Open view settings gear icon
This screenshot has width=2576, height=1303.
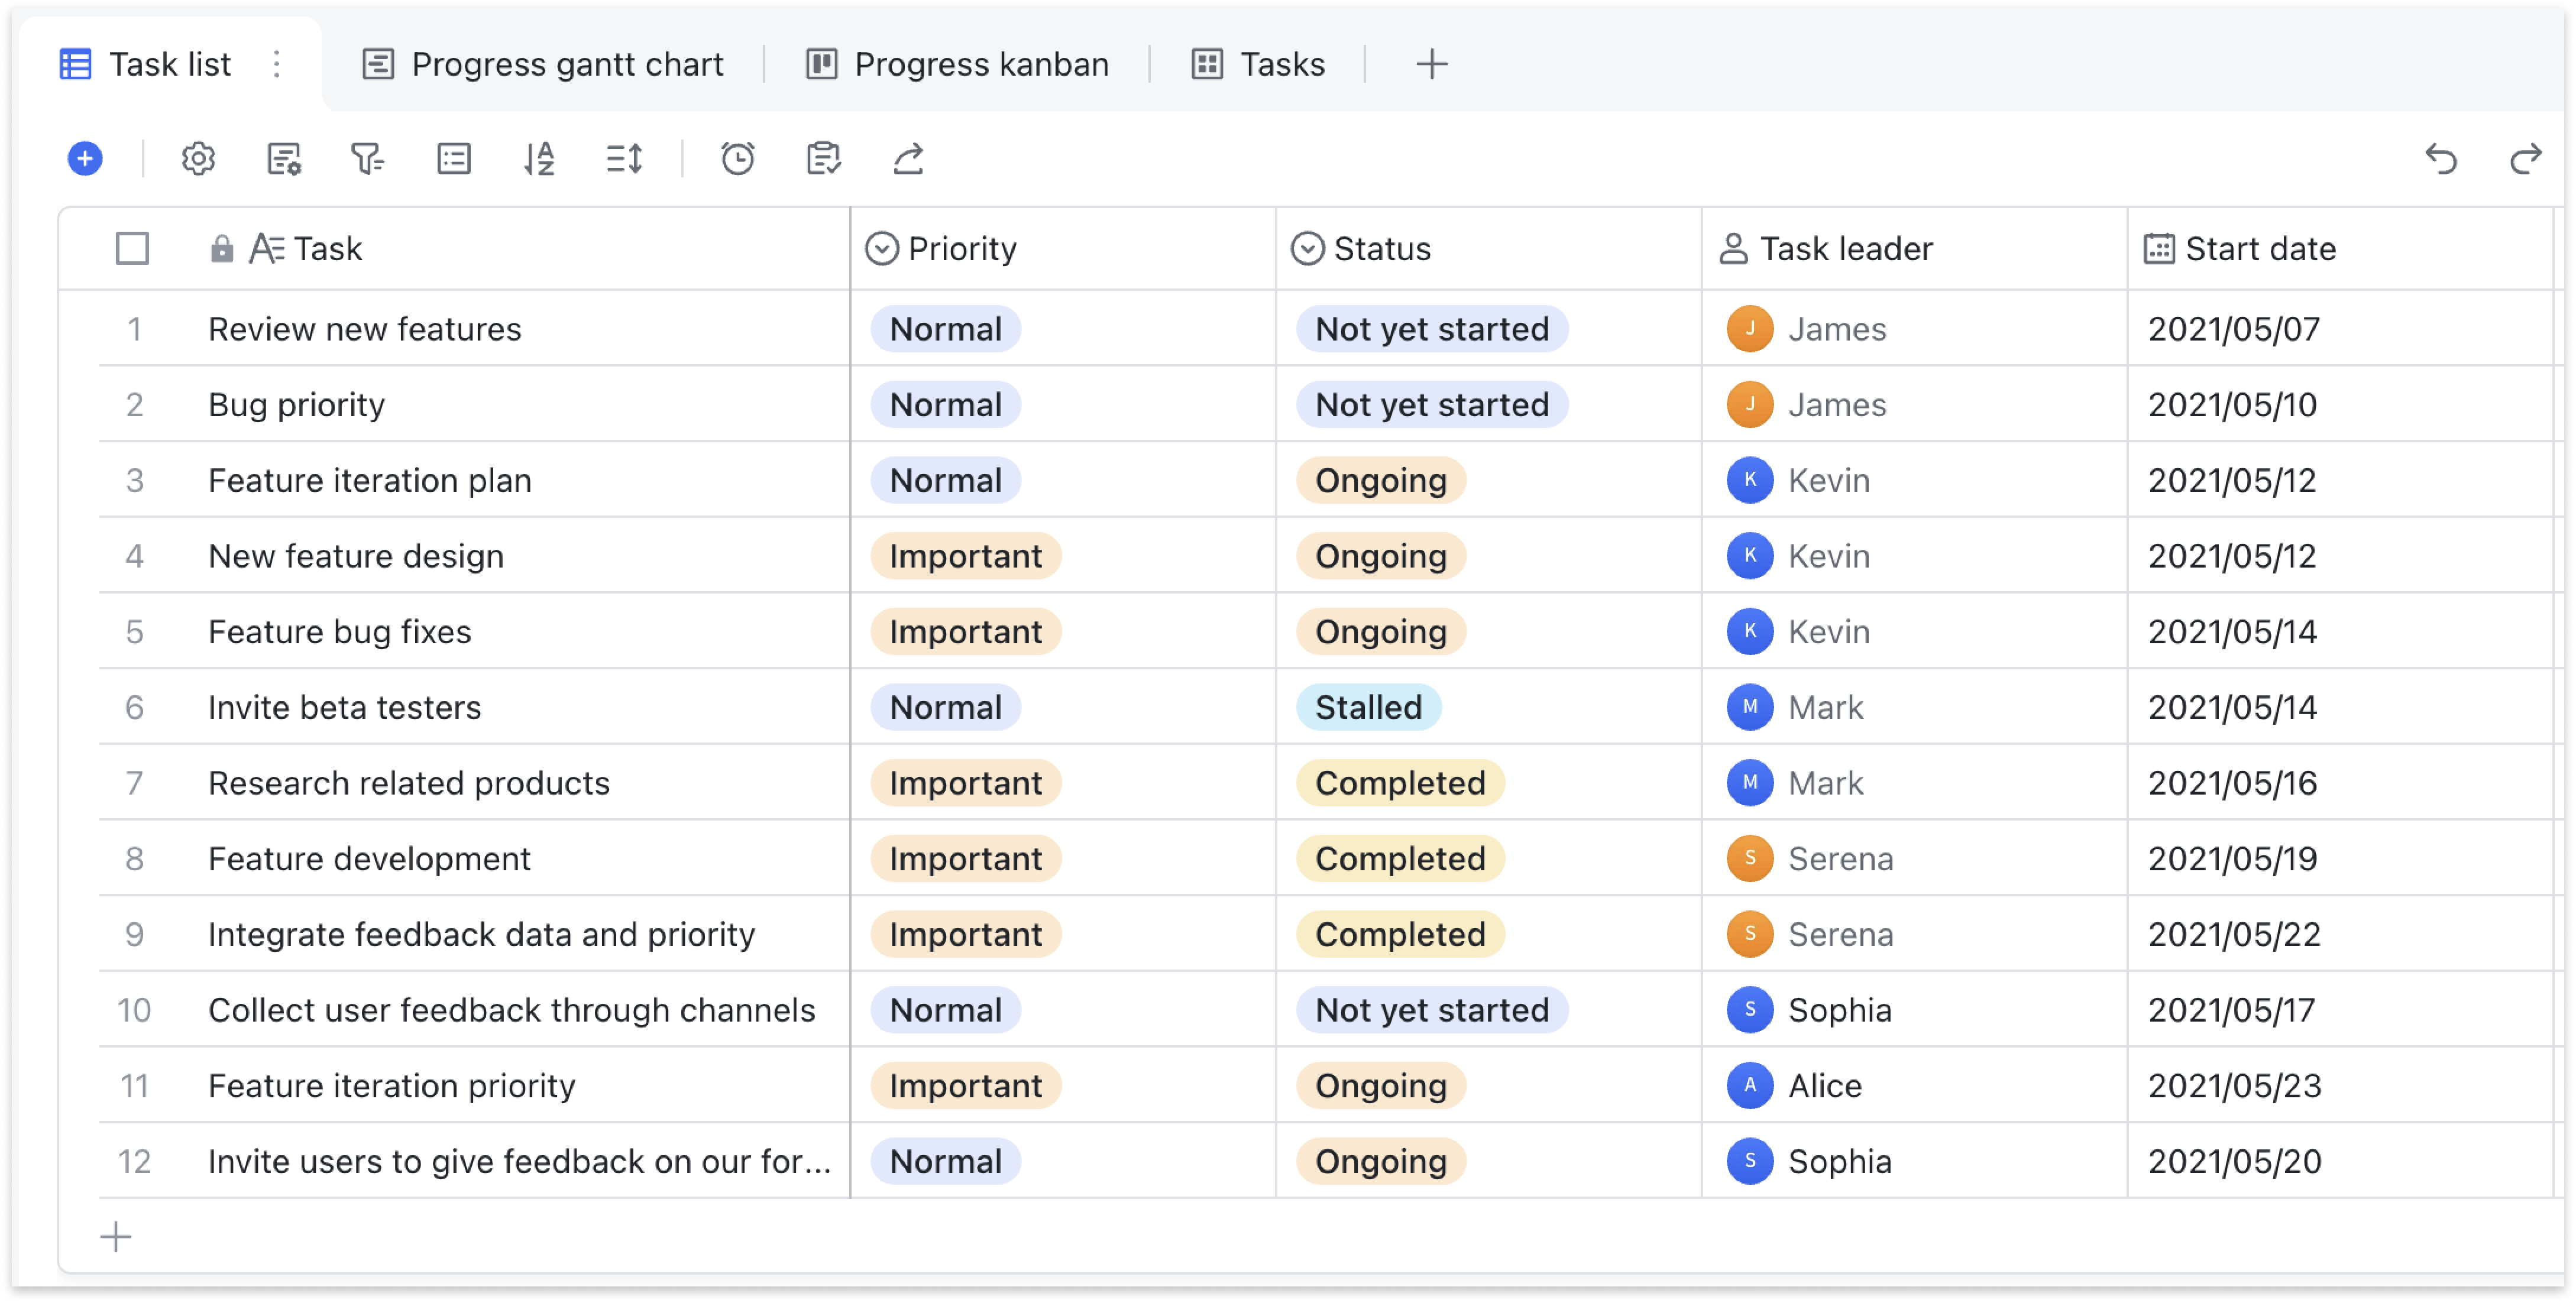coord(198,158)
